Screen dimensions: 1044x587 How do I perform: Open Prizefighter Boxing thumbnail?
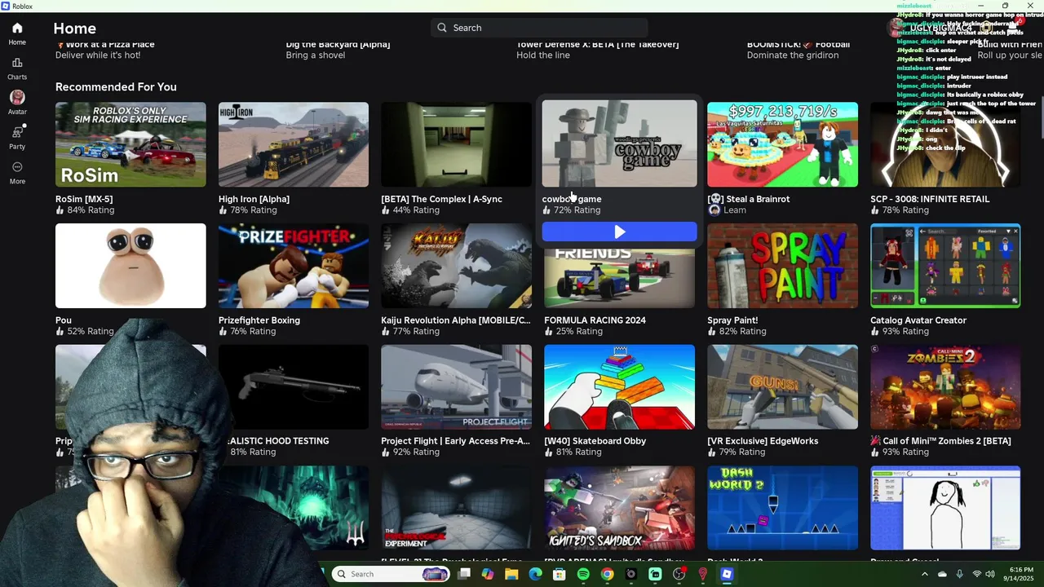(x=294, y=266)
